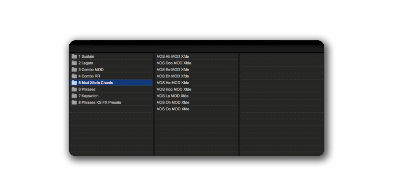Viewport: 393px width, 196px height.
Task: Click the 7 Keyswitch folder icon
Action: point(74,96)
